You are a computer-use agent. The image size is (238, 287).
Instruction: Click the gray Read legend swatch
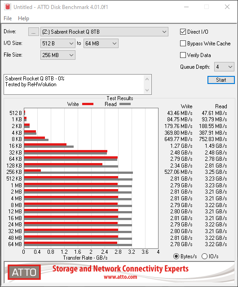(125, 104)
